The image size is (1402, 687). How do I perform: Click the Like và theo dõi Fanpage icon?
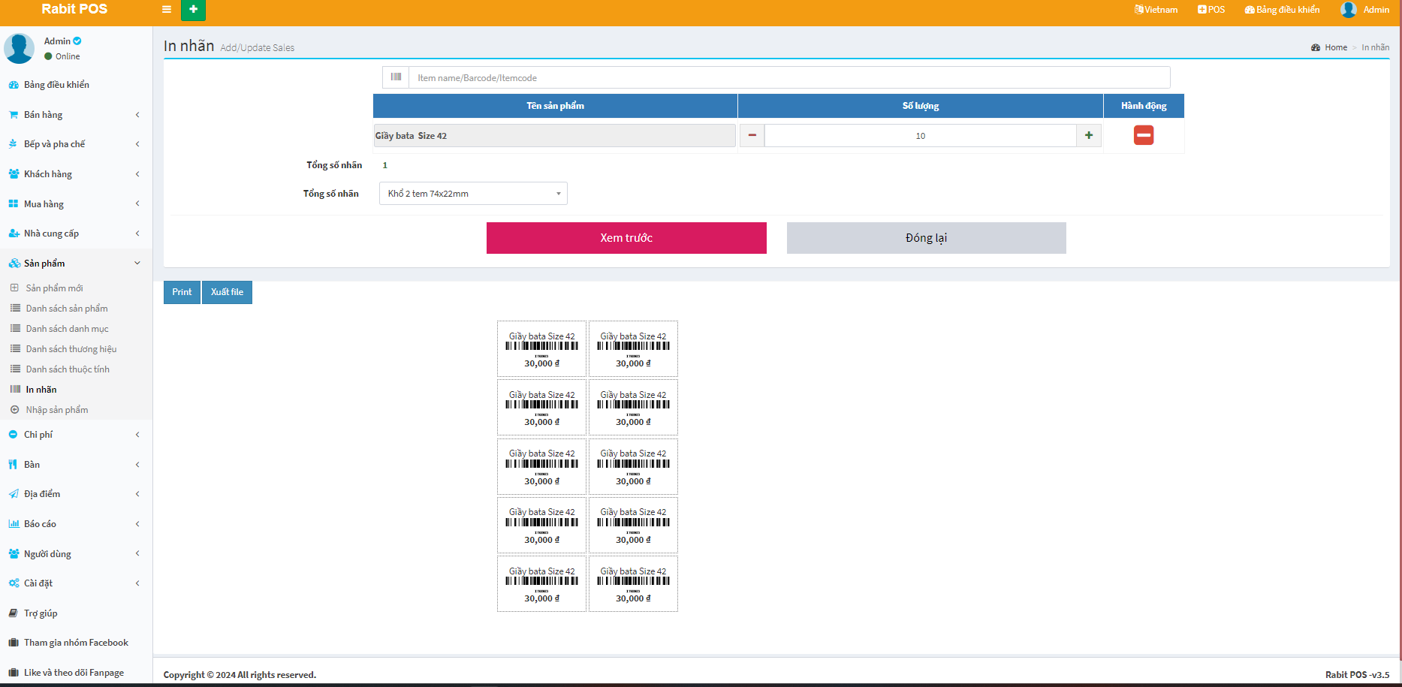pyautogui.click(x=14, y=673)
